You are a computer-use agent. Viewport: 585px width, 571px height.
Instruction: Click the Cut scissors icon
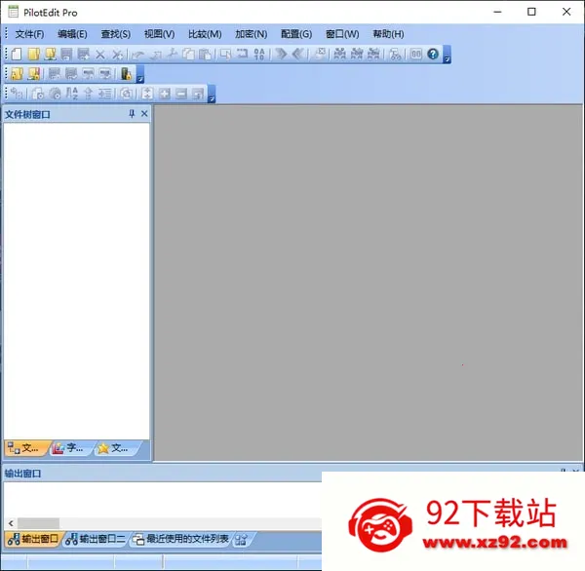(x=172, y=54)
